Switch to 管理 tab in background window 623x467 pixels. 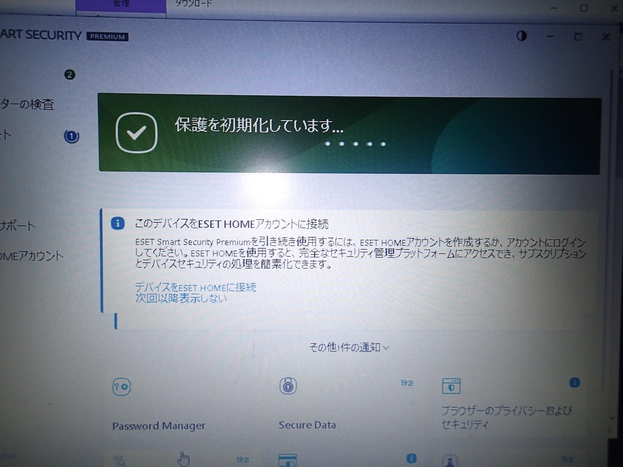[x=121, y=4]
